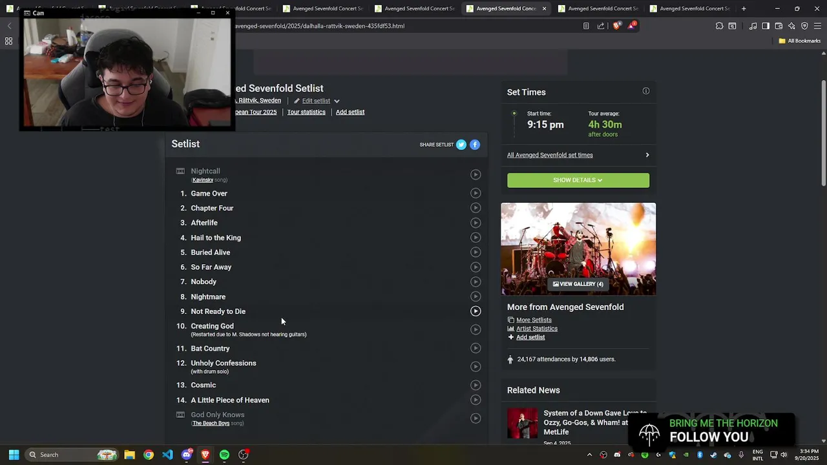Share setlist on Facebook

point(475,145)
